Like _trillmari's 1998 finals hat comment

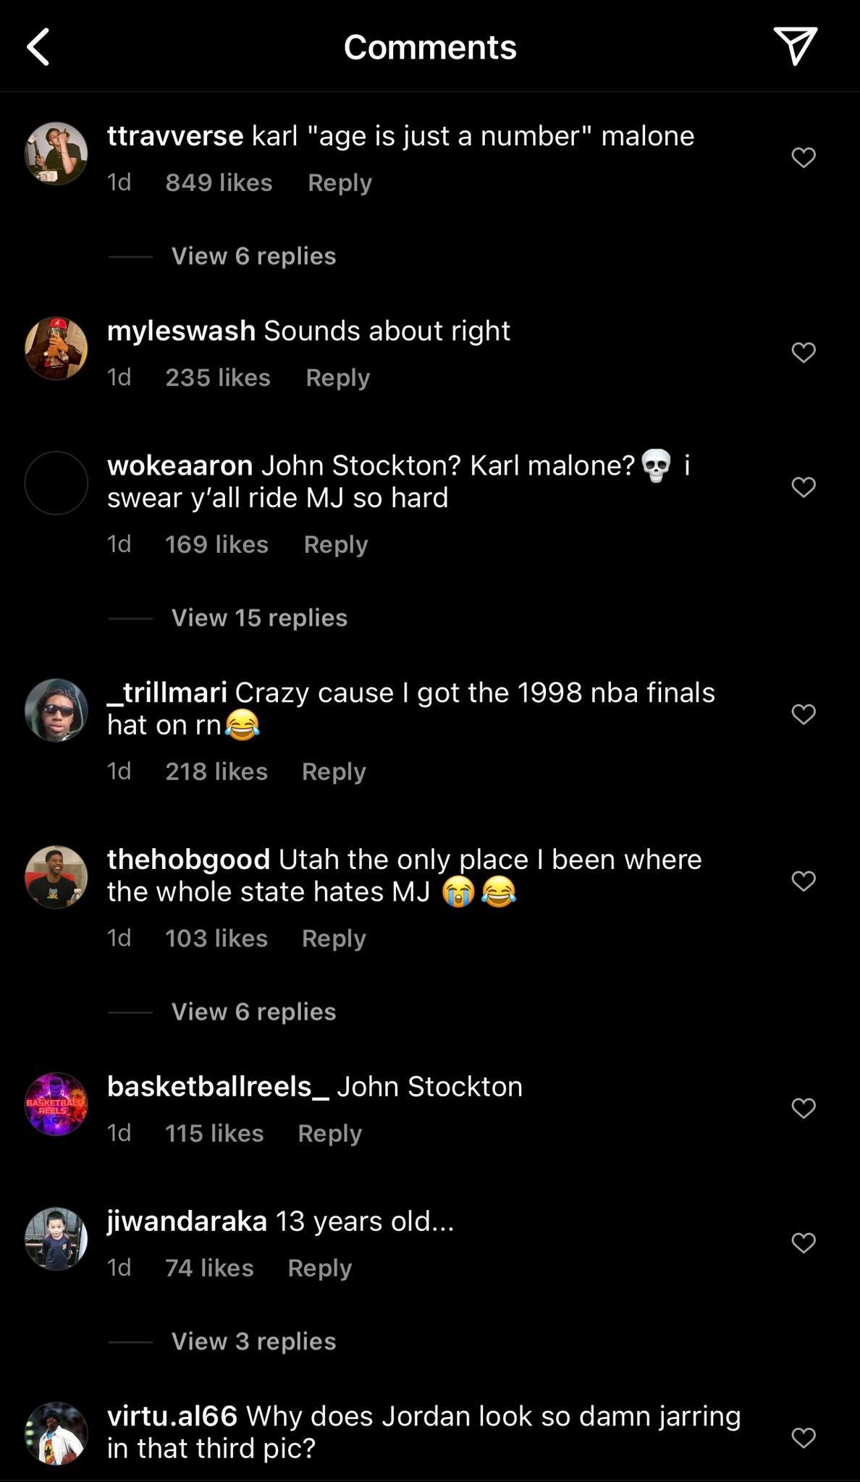[803, 714]
